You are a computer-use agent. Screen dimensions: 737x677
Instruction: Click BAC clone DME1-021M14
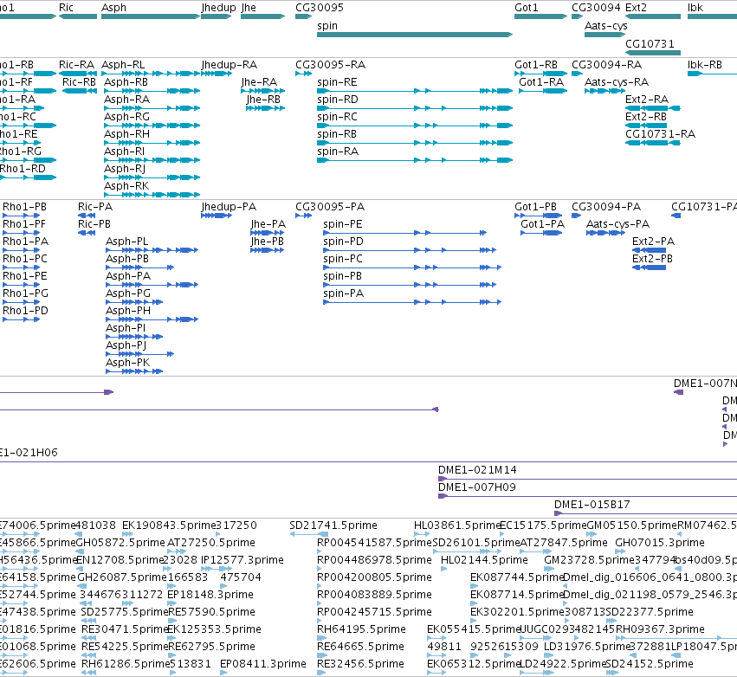(587, 479)
